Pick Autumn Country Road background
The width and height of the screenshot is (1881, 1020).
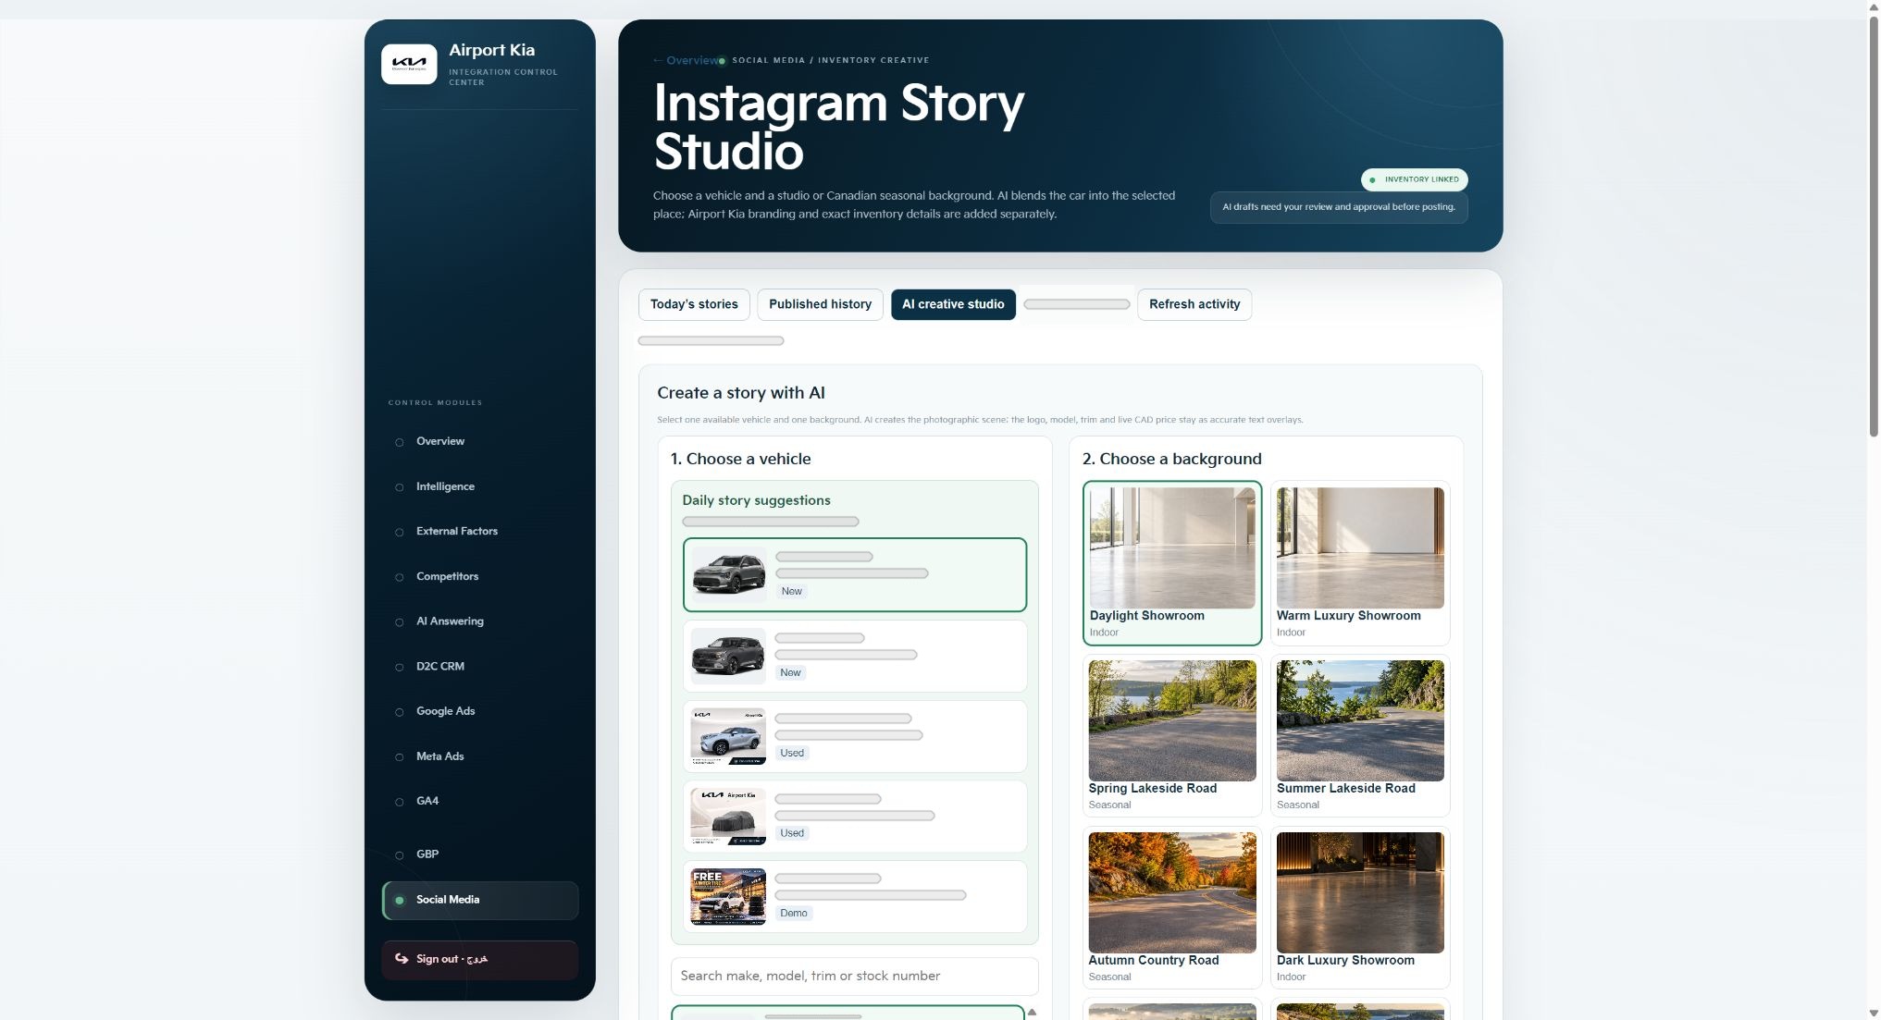click(x=1172, y=907)
